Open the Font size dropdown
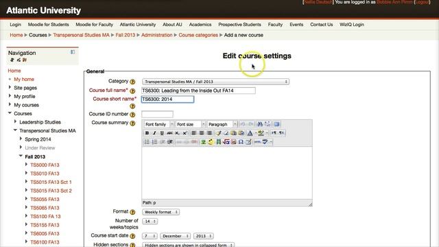The width and height of the screenshot is (439, 247). (x=191, y=124)
